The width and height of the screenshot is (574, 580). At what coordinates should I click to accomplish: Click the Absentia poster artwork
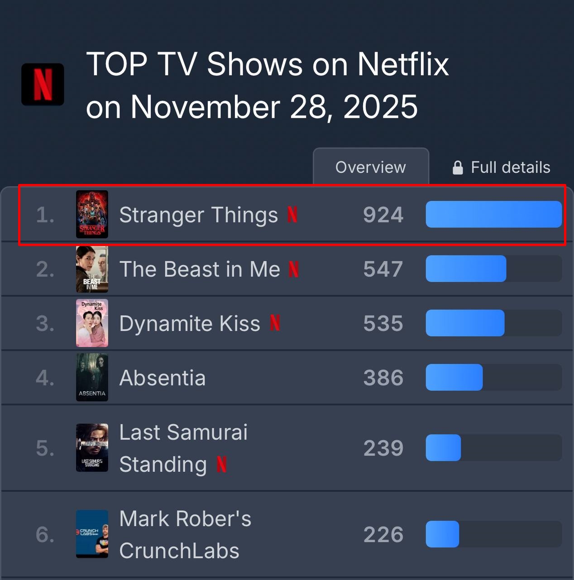[x=92, y=377]
